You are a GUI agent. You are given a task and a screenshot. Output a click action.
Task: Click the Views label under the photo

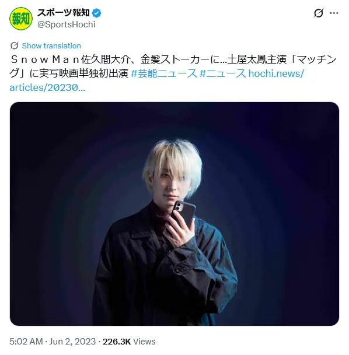point(144,342)
